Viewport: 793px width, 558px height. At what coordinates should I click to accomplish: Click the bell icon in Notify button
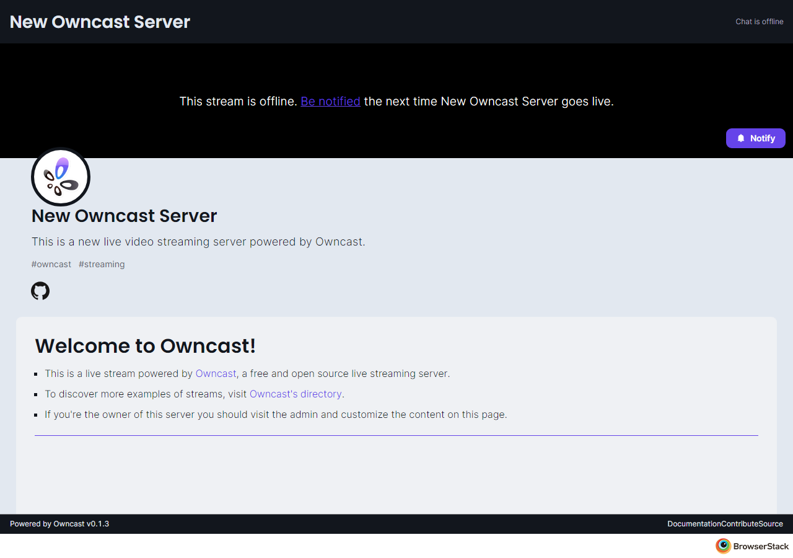pyautogui.click(x=741, y=138)
